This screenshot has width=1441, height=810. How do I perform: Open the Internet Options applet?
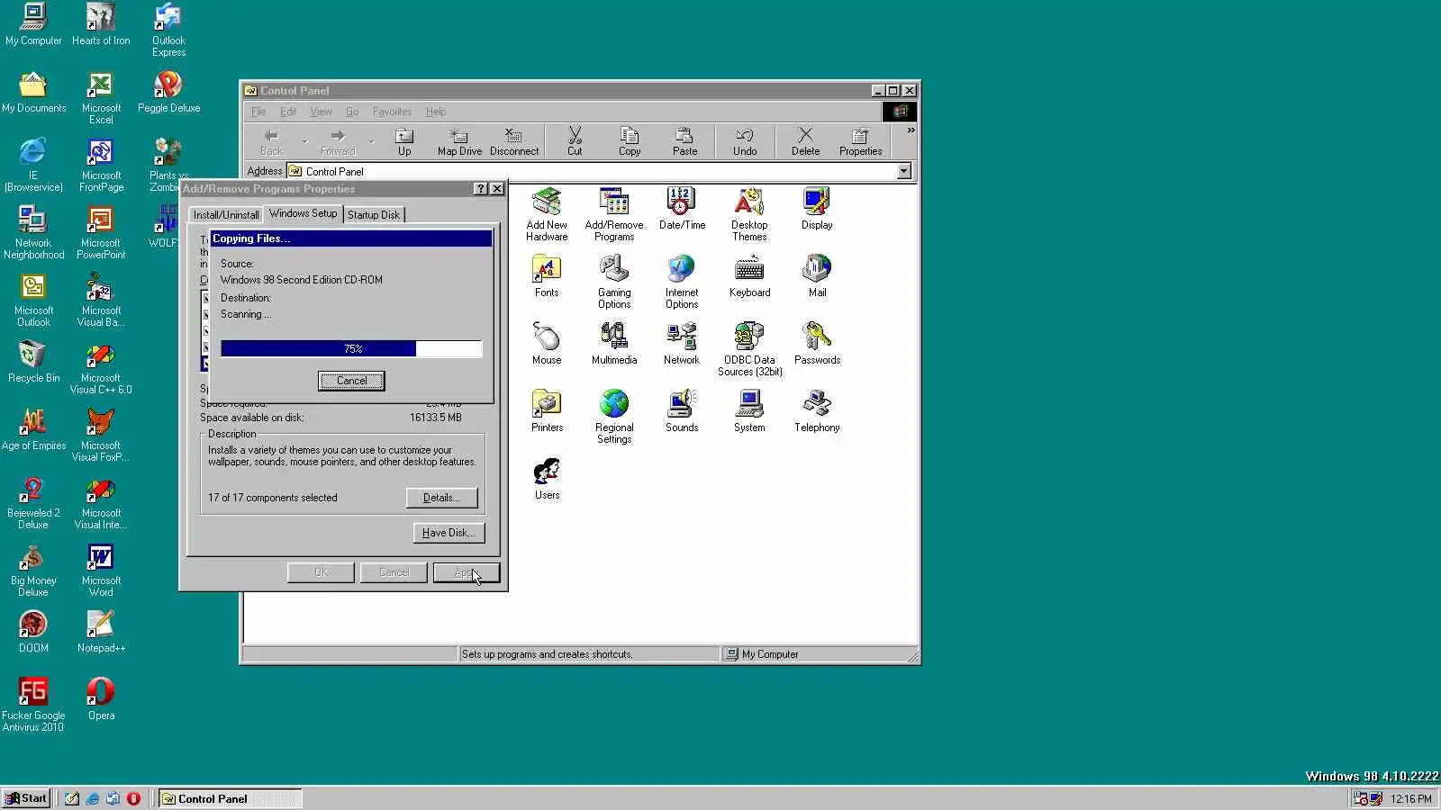[682, 282]
